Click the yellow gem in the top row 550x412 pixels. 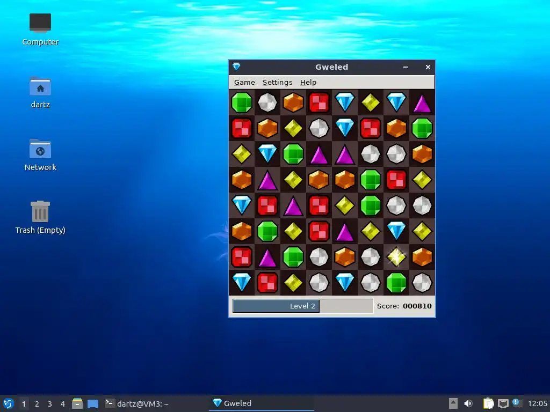371,102
